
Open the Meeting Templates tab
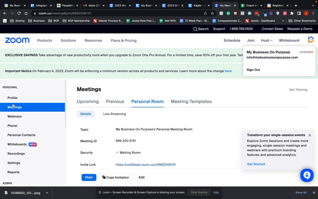191,101
